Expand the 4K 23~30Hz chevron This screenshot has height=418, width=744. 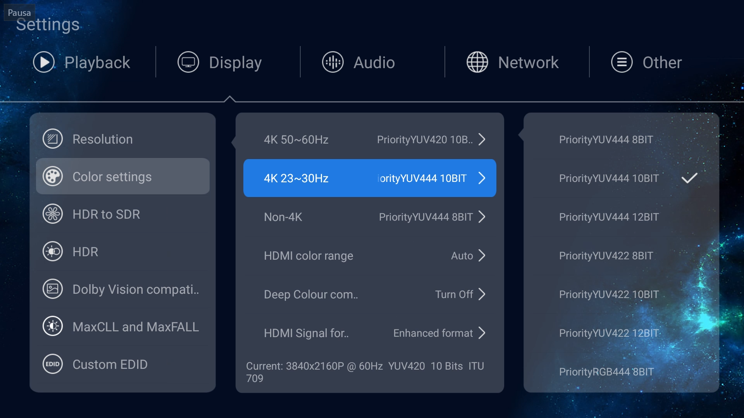(x=482, y=178)
